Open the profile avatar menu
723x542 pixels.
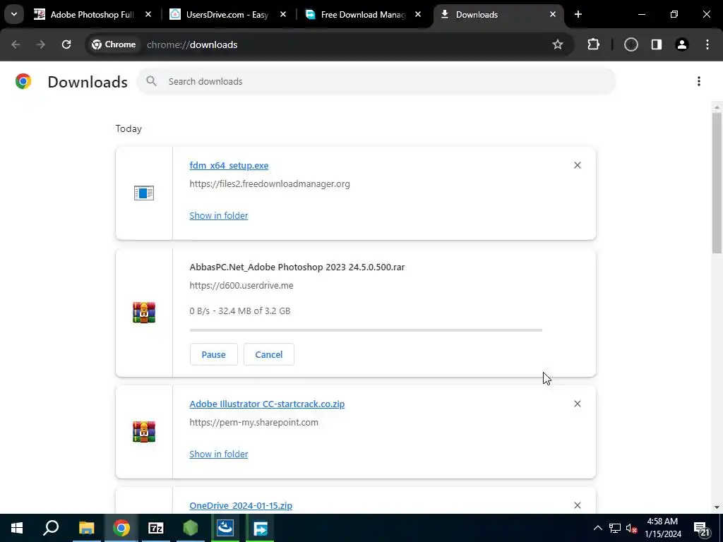(x=682, y=44)
